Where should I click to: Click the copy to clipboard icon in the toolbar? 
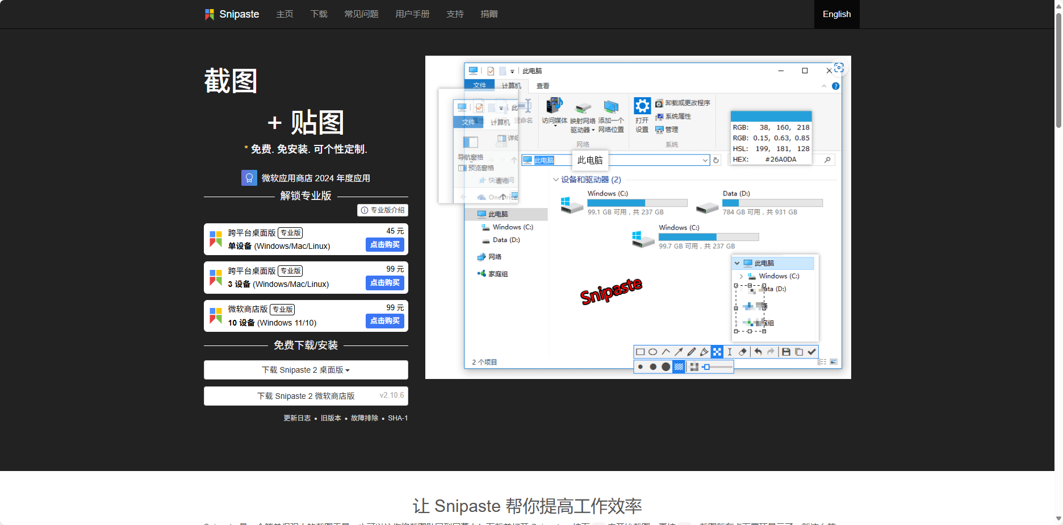tap(799, 352)
